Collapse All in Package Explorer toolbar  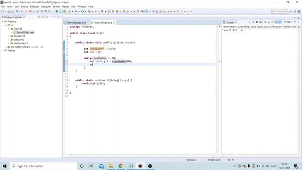pos(39,17)
